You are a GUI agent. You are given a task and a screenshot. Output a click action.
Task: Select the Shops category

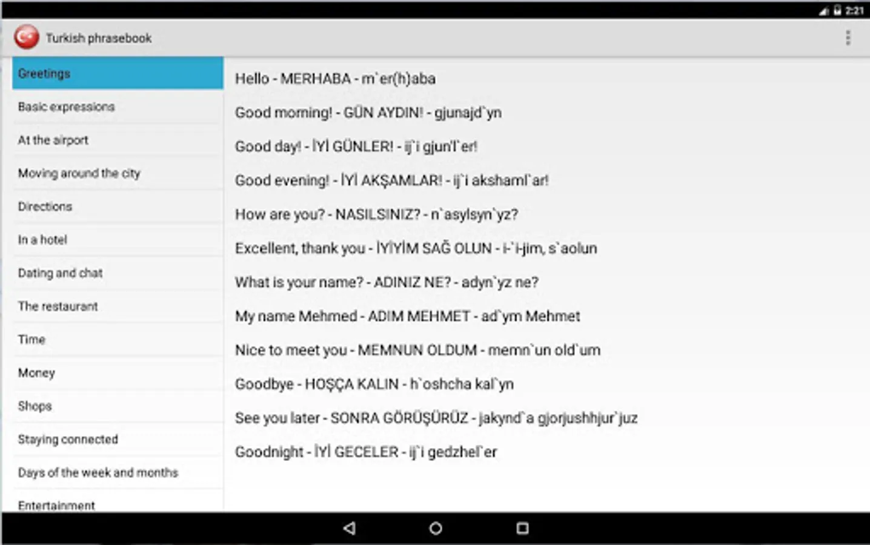coord(118,406)
